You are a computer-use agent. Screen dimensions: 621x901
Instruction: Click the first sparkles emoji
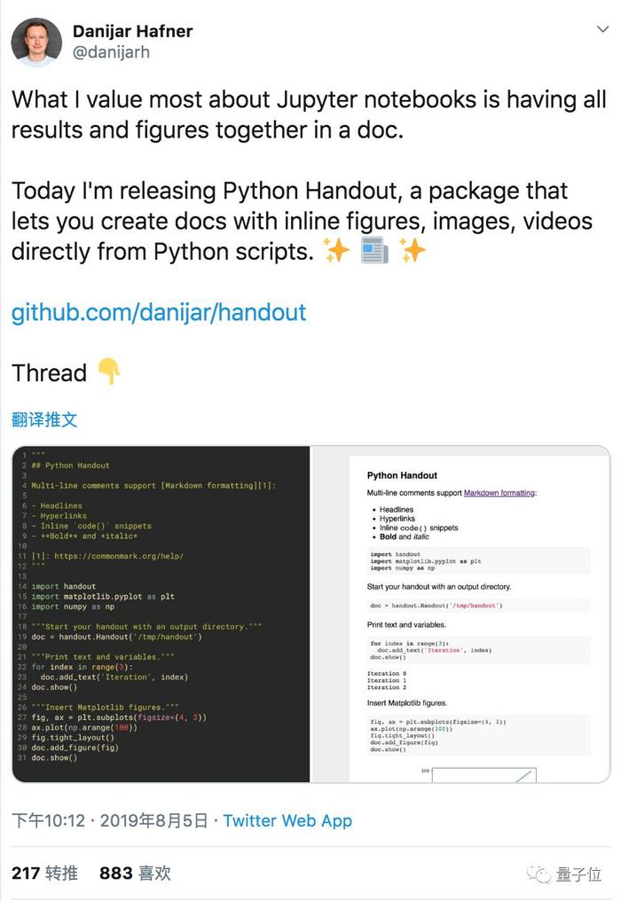point(336,251)
